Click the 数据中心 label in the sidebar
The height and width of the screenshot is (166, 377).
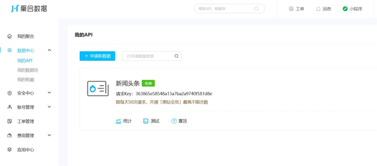click(x=26, y=50)
